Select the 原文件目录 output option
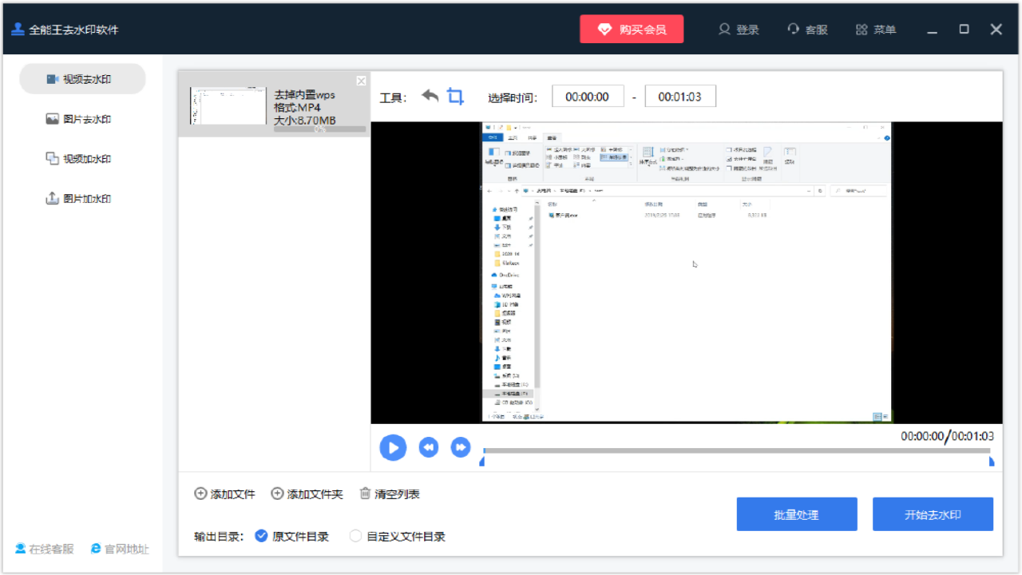The height and width of the screenshot is (575, 1022). 261,536
